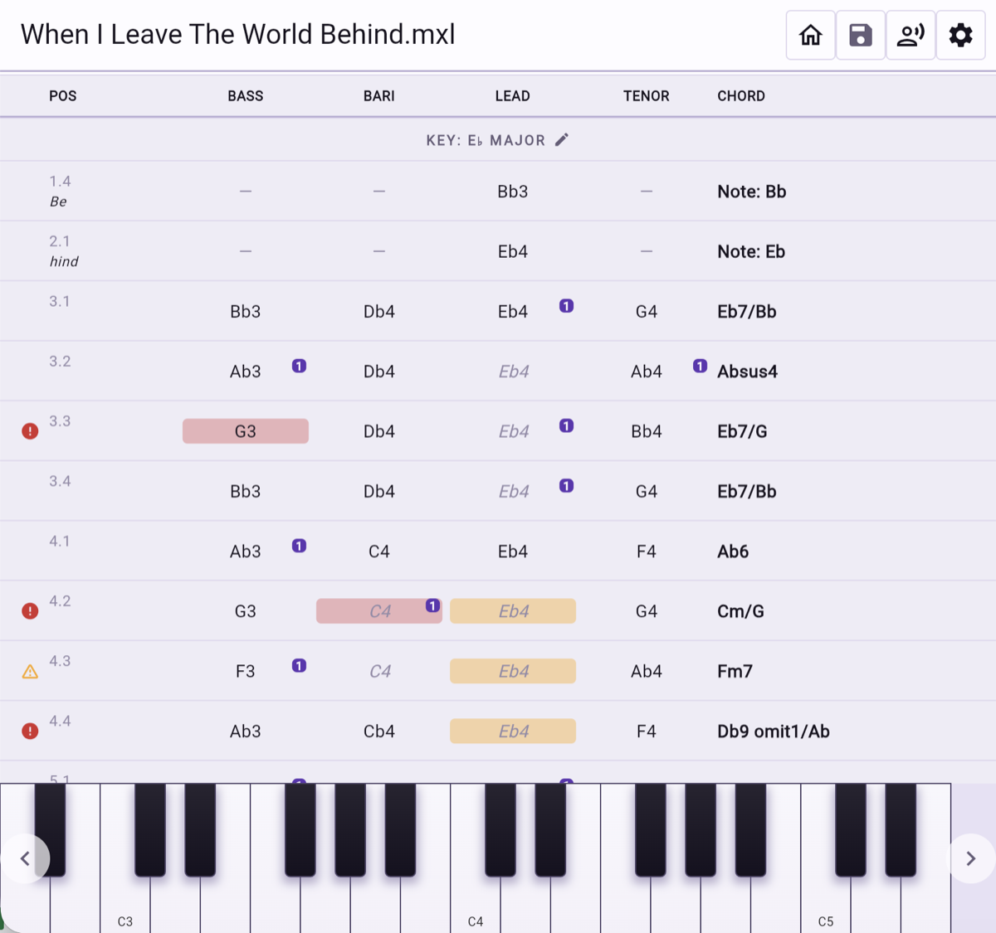
Task: Shift the piano keyboard right with the arrow
Action: click(x=970, y=858)
